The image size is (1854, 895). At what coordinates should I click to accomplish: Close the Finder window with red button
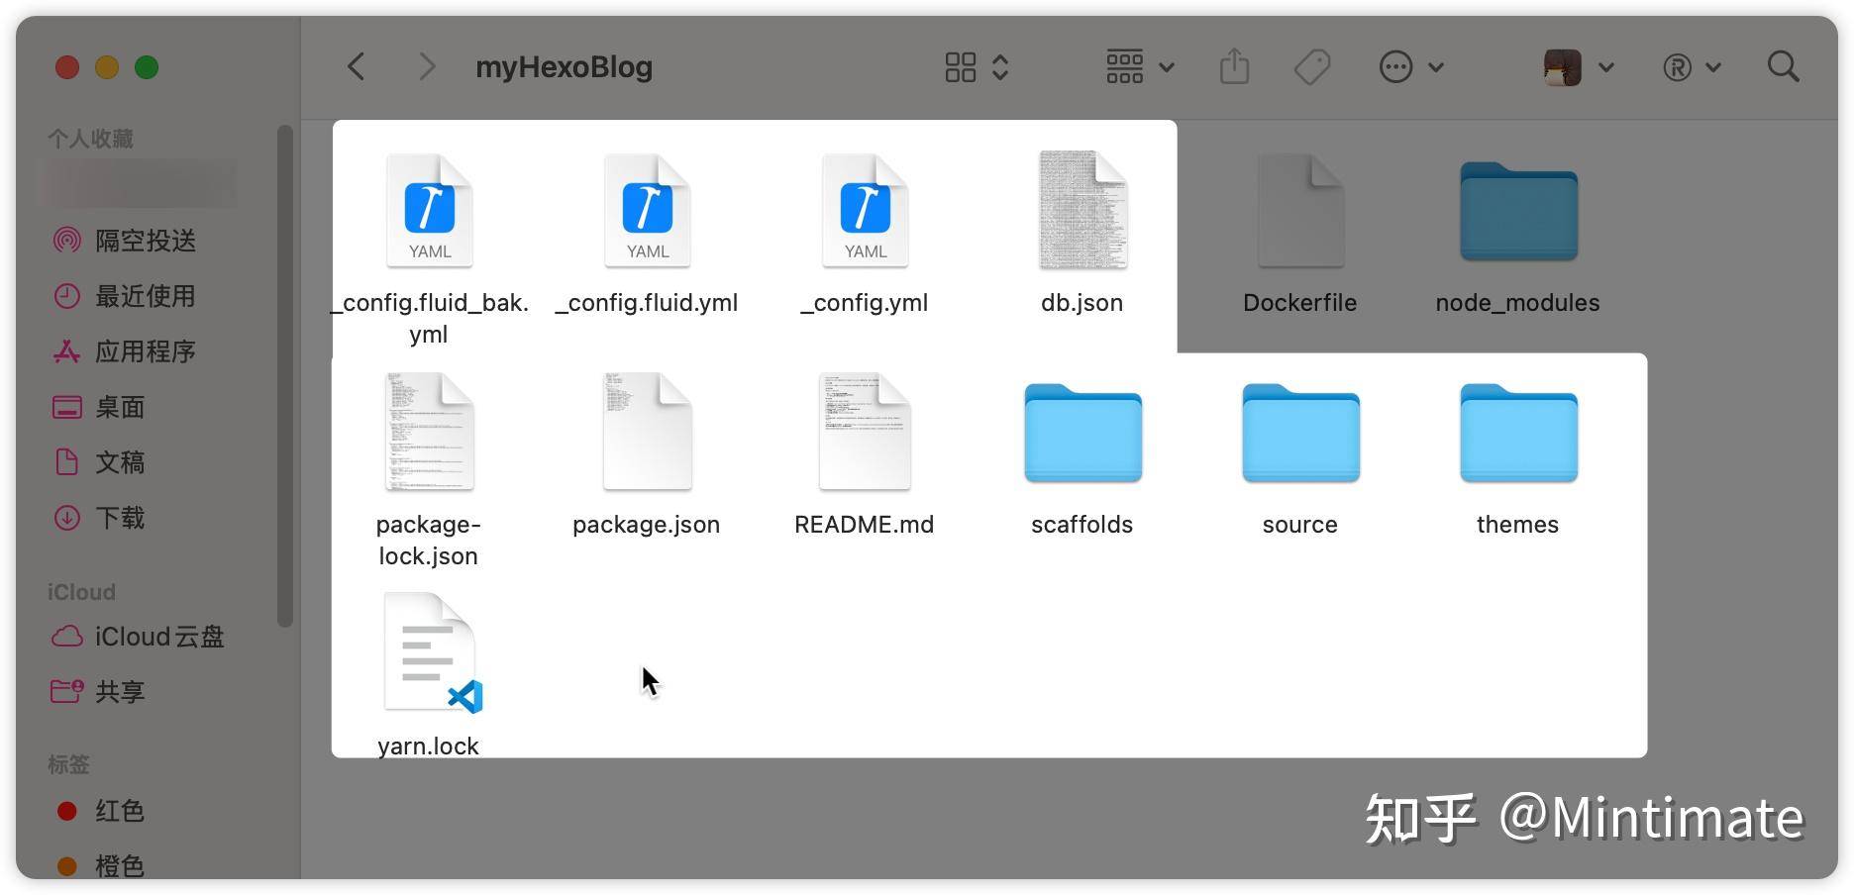pos(67,67)
